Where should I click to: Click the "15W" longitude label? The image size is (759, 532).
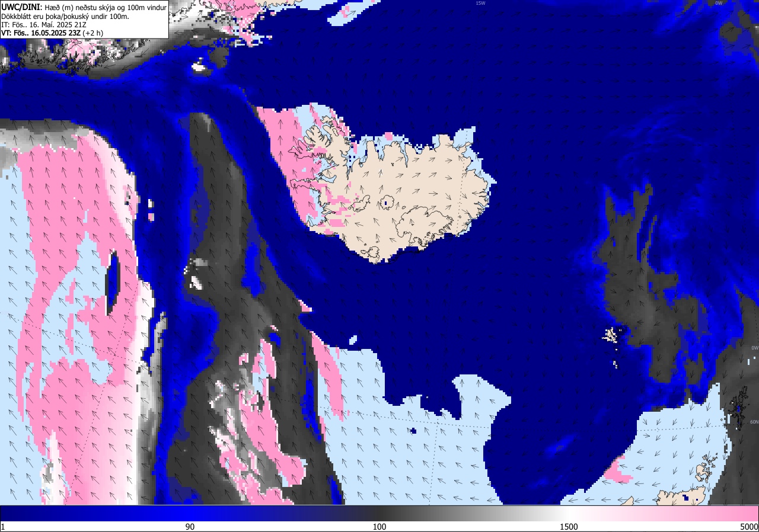[x=480, y=3]
